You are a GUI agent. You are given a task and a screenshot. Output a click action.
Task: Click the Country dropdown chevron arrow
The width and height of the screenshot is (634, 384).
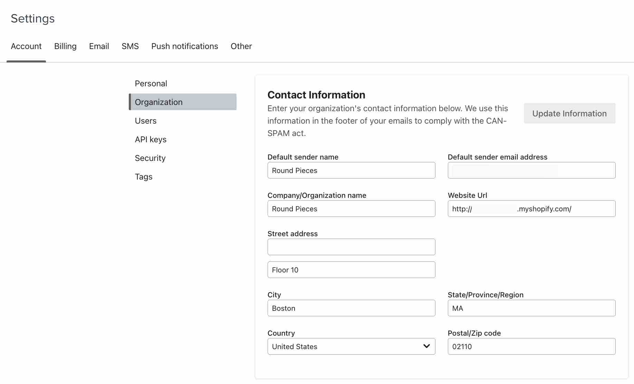tap(427, 346)
